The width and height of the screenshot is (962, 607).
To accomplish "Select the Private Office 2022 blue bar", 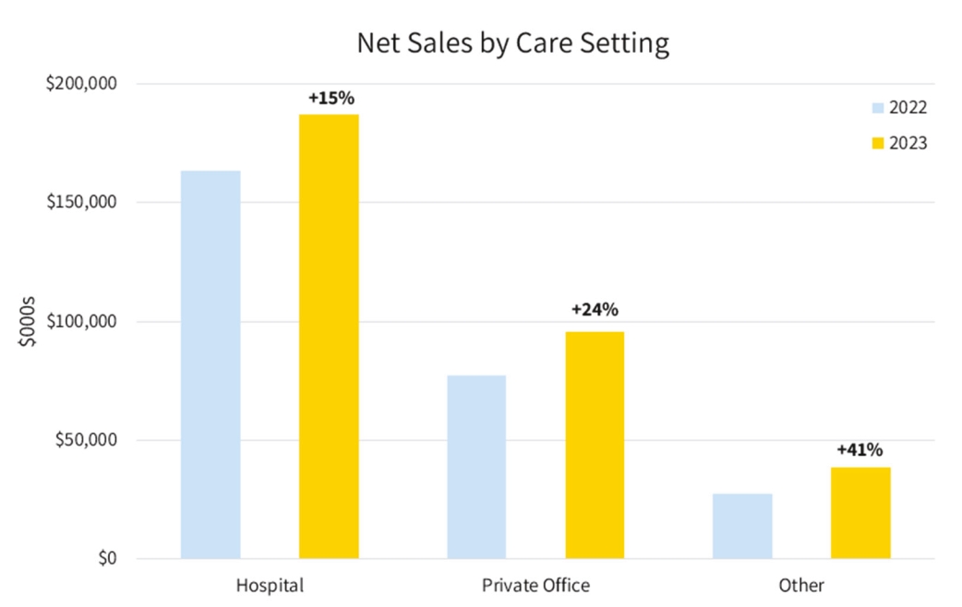I will [x=476, y=467].
